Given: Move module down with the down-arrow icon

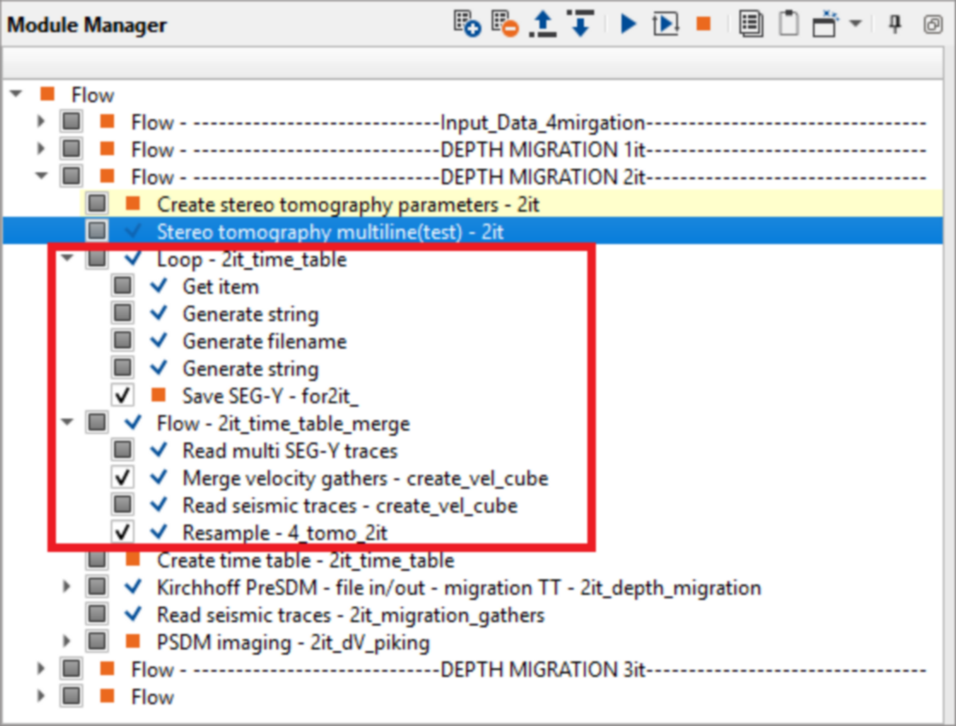Looking at the screenshot, I should [x=580, y=24].
